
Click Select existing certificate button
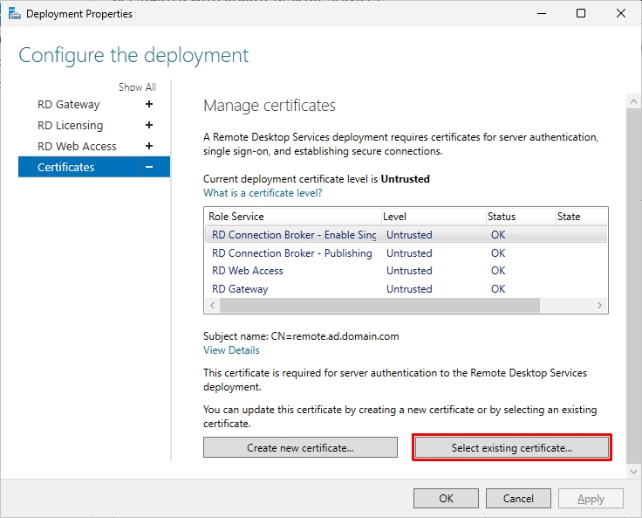point(511,448)
